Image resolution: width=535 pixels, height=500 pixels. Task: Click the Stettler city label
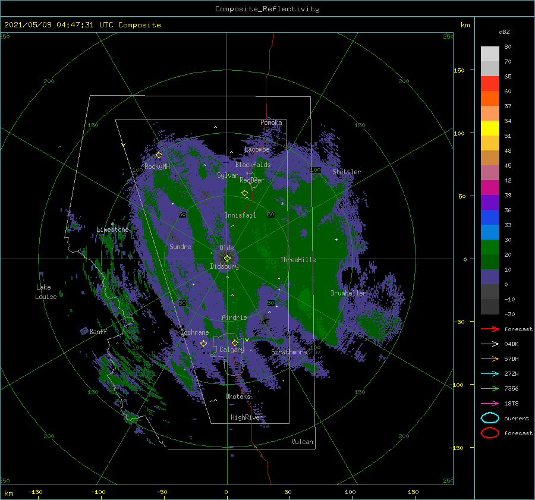point(347,172)
